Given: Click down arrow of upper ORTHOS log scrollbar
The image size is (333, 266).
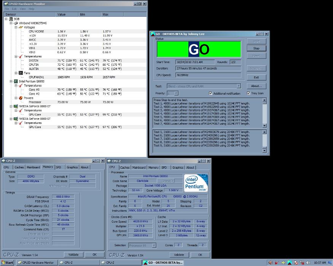Looking at the screenshot, I should click(264, 125).
